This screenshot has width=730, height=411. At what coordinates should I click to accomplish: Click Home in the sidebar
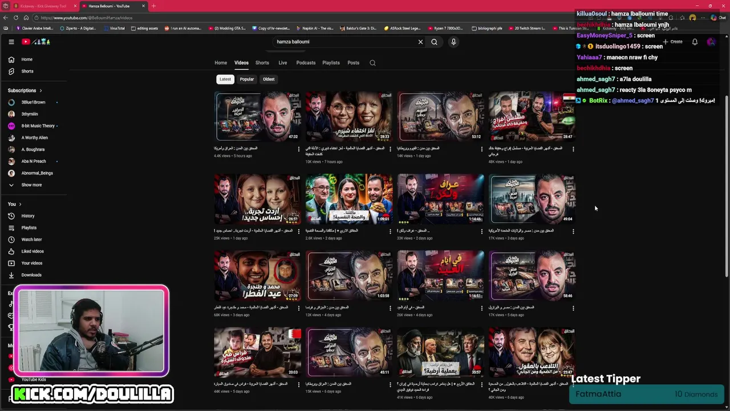[27, 59]
